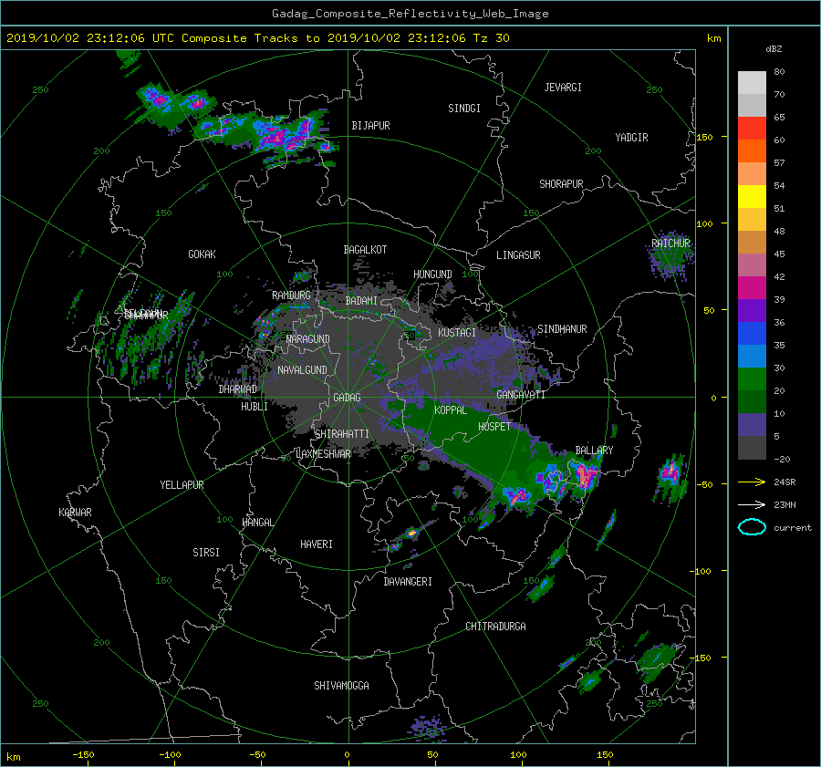Image resolution: width=821 pixels, height=767 pixels.
Task: Click the GOKAK city label
Action: (x=202, y=254)
